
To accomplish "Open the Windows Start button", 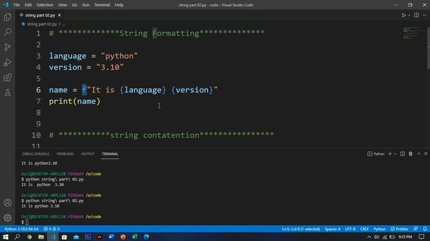I will tap(5, 236).
